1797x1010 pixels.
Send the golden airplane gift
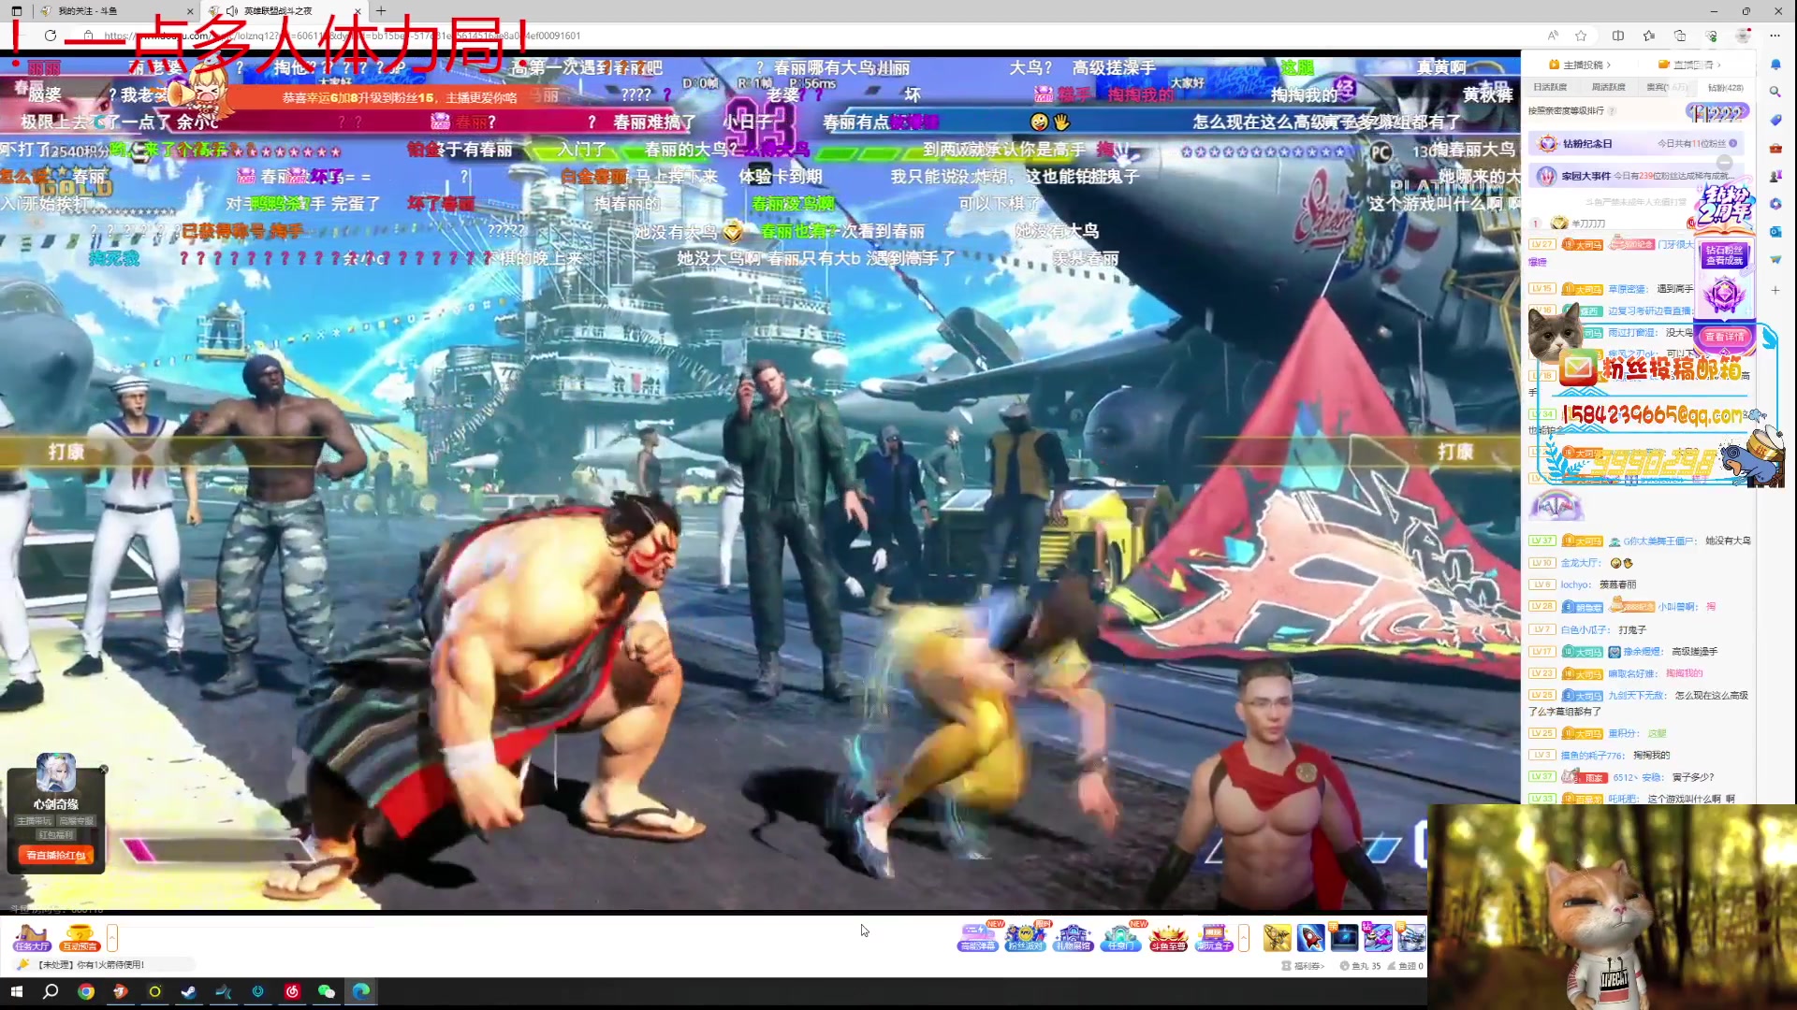pyautogui.click(x=1277, y=937)
